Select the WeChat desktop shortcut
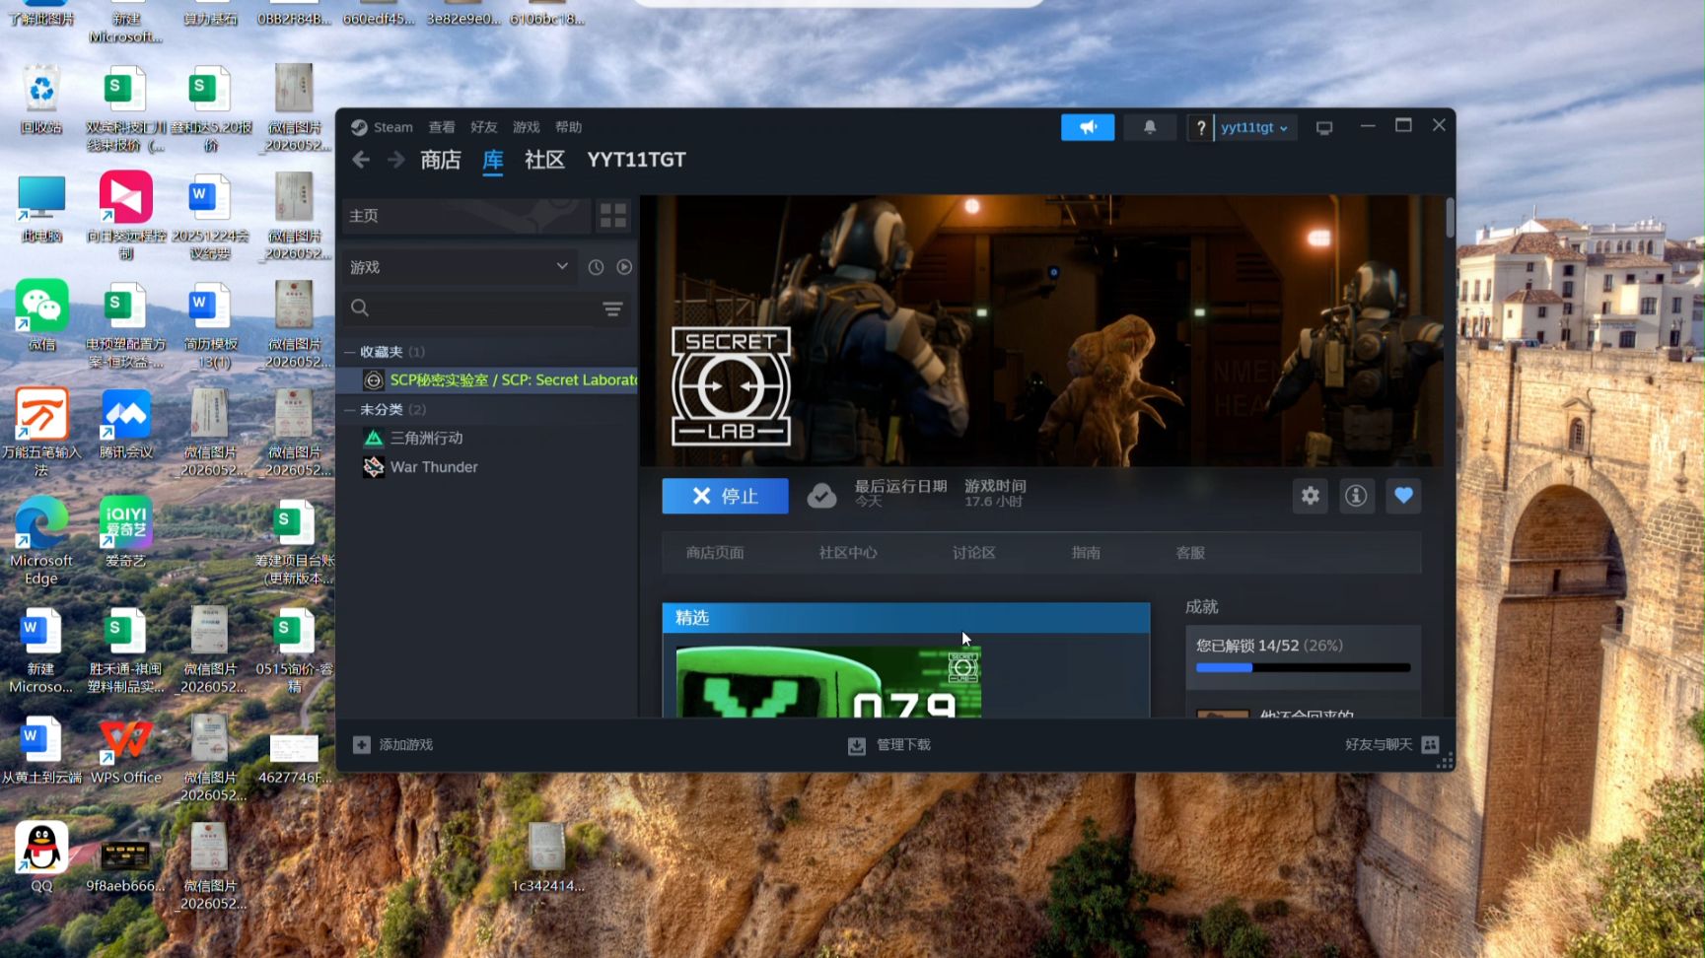Viewport: 1705px width, 958px height. [x=41, y=315]
